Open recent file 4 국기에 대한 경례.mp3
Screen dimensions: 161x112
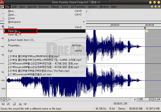tap(45, 67)
